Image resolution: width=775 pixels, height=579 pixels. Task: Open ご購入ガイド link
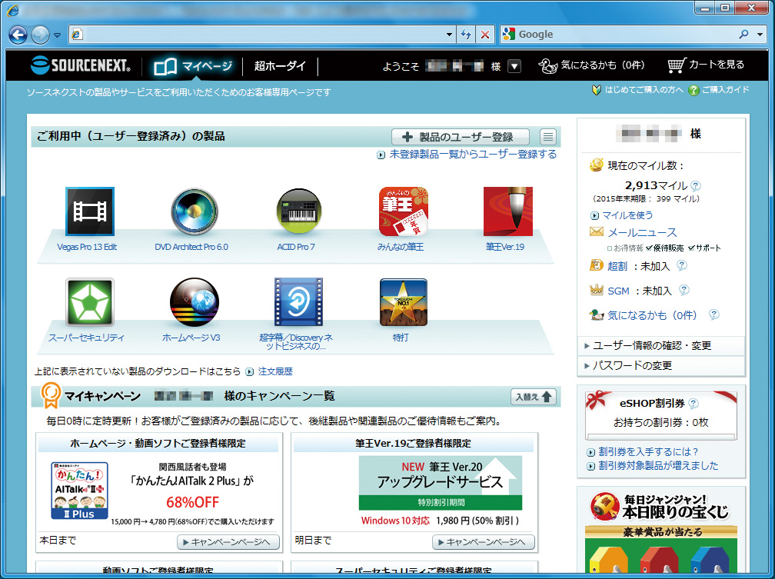tap(719, 90)
